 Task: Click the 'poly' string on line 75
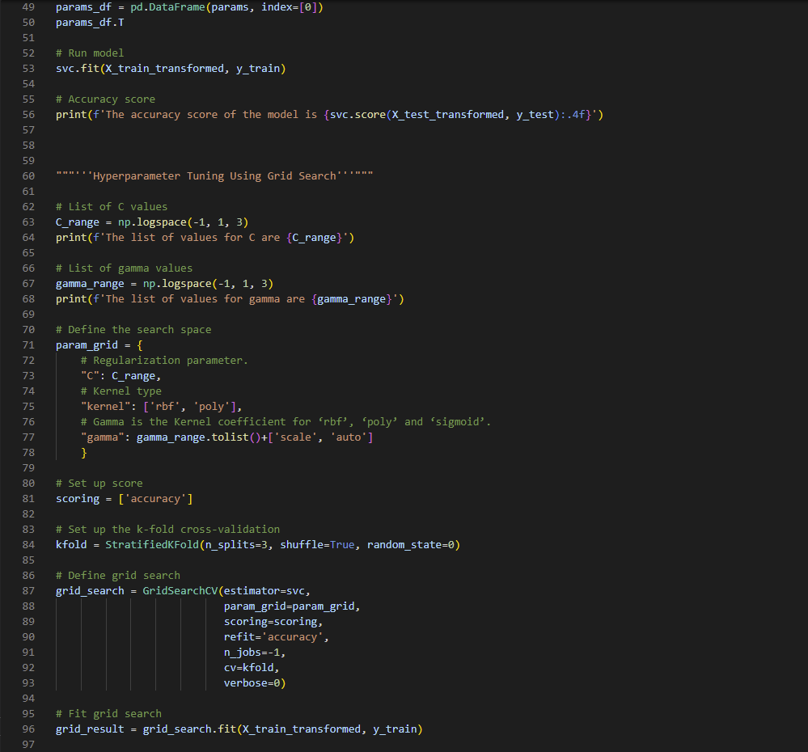(x=211, y=407)
